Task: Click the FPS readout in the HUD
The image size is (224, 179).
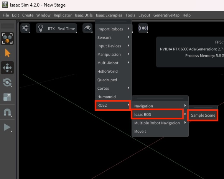Action: coord(219,42)
